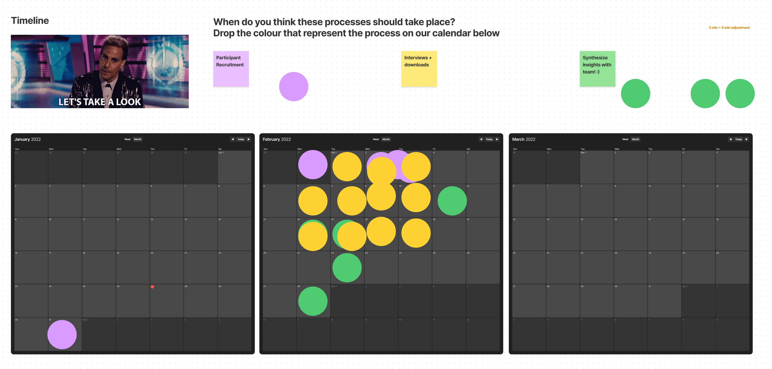The width and height of the screenshot is (772, 369).
Task: Select Month view on January calendar
Action: (138, 139)
